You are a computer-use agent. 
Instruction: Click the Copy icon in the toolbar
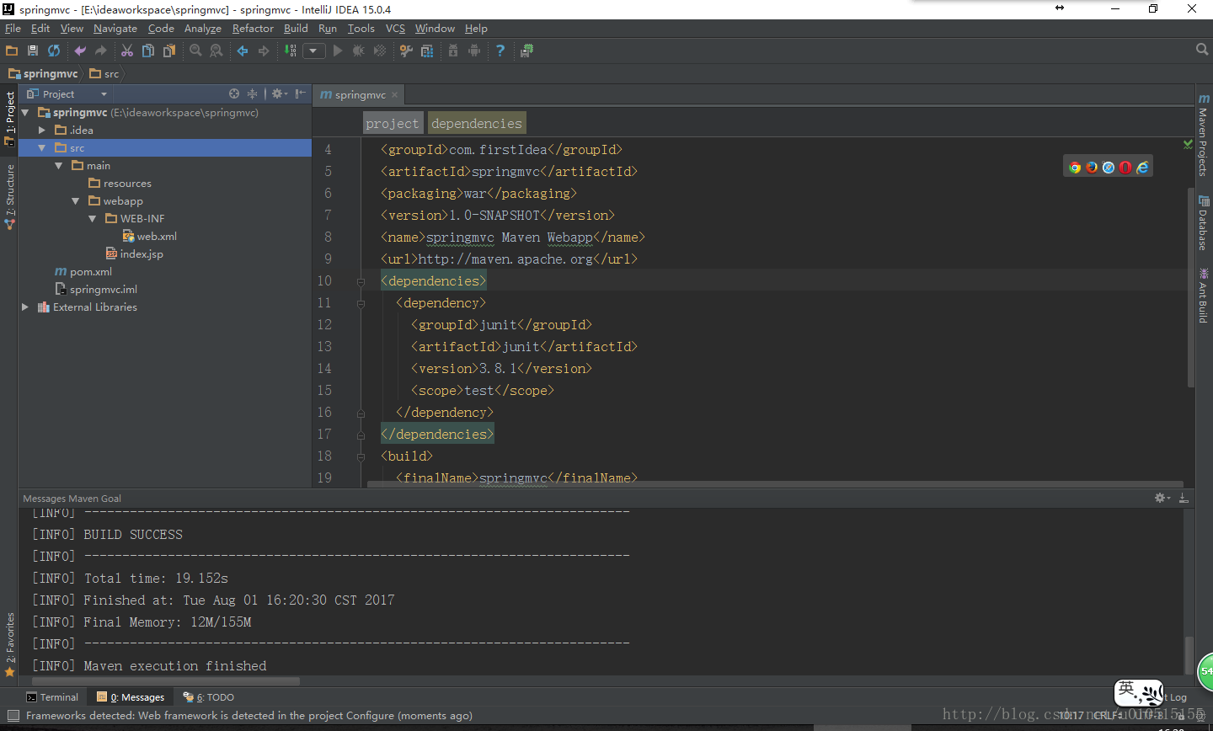148,51
